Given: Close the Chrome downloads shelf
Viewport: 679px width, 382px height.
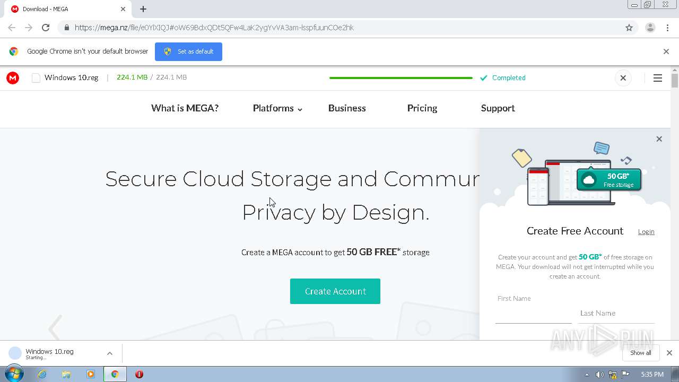Looking at the screenshot, I should click(669, 353).
